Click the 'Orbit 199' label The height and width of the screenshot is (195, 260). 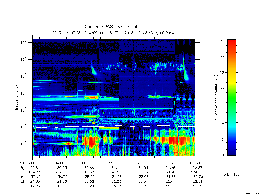point(231,174)
